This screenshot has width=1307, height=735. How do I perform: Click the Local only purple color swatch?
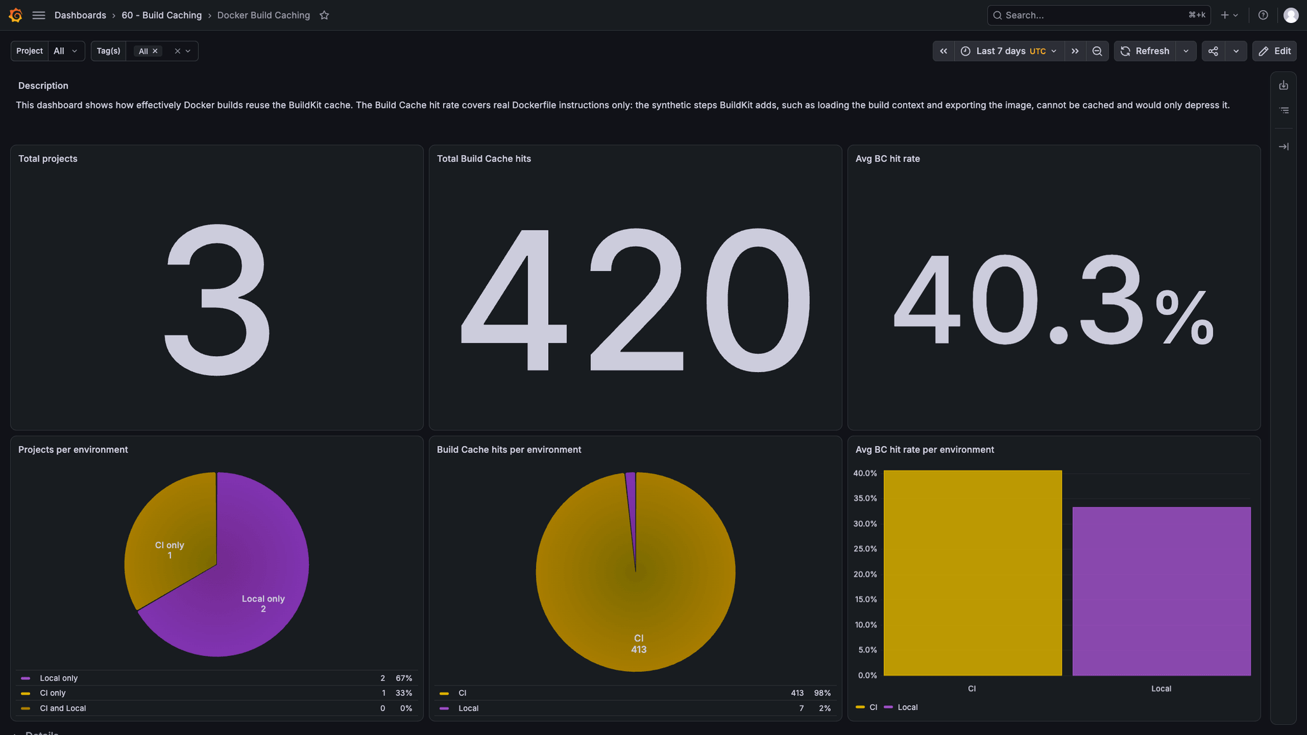26,678
